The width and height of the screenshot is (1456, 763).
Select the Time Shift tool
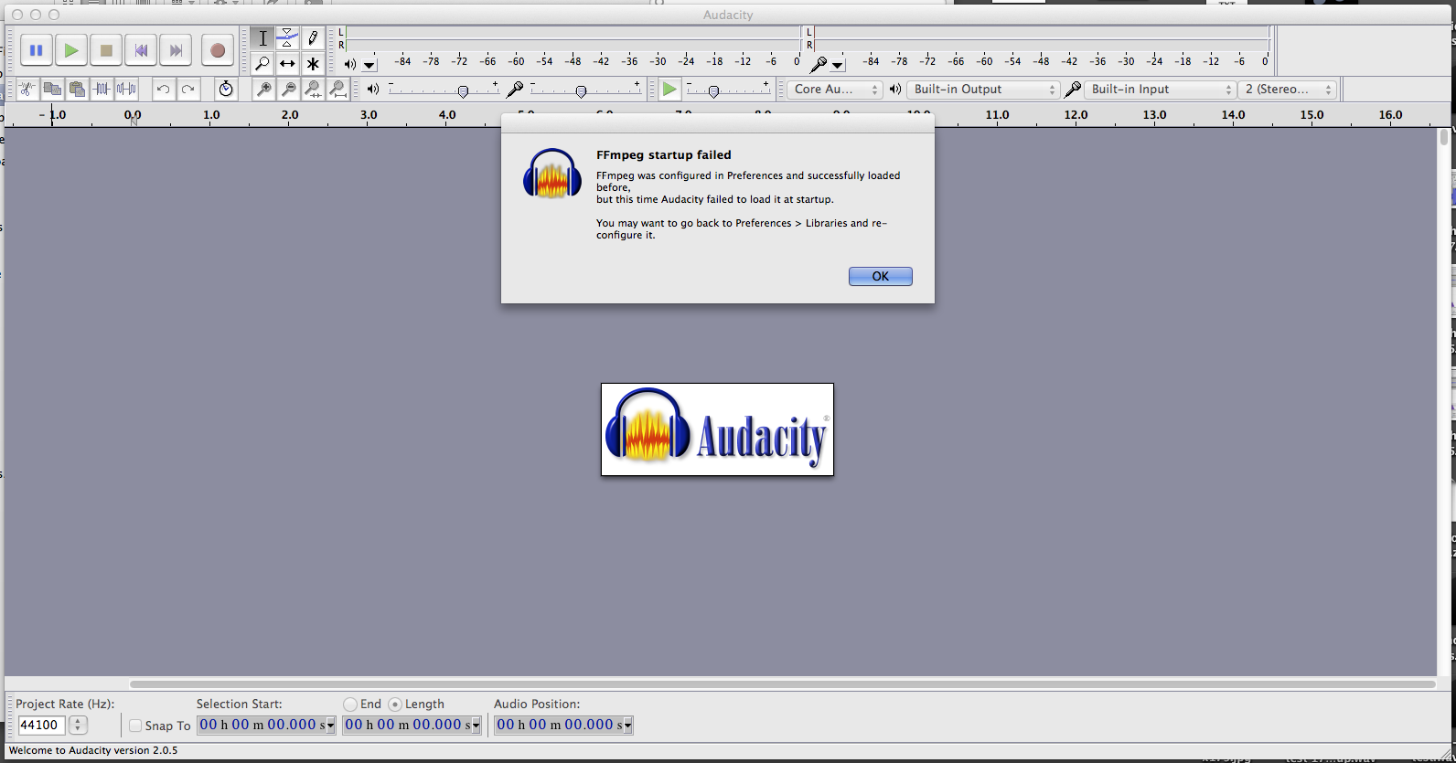coord(287,63)
